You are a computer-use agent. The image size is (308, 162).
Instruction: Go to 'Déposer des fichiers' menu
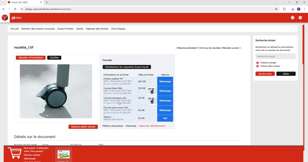(x=97, y=29)
